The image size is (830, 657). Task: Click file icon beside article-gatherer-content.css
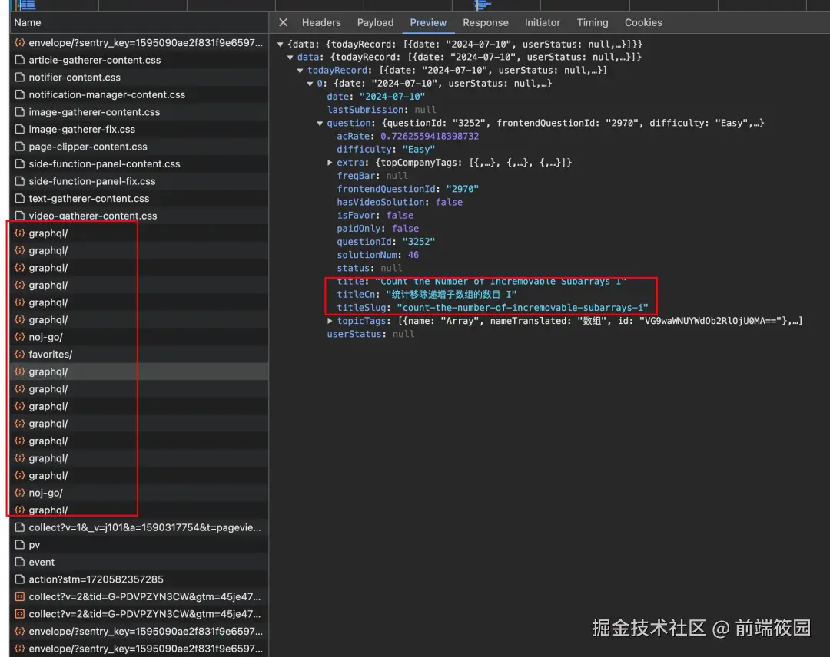click(19, 61)
